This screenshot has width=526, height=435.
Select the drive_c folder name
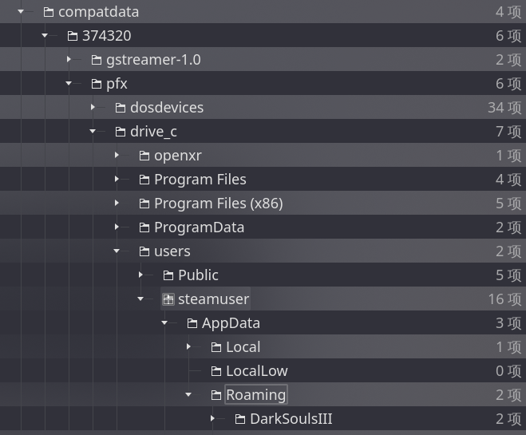click(153, 132)
